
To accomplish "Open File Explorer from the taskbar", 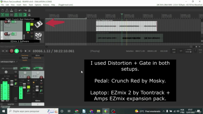I will (99, 111).
